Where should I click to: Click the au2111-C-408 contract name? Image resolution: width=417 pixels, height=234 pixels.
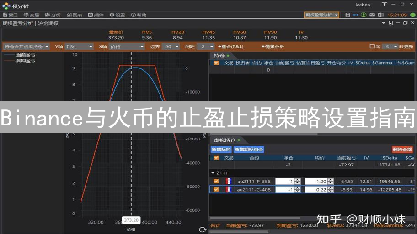tap(254, 190)
